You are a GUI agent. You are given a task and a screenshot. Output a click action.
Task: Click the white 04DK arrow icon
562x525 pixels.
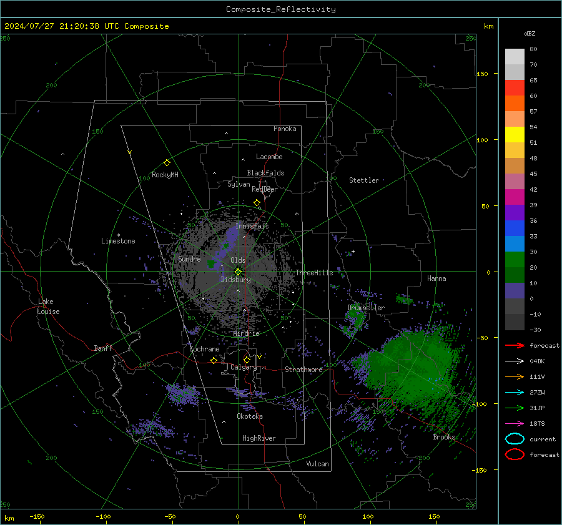pyautogui.click(x=515, y=361)
